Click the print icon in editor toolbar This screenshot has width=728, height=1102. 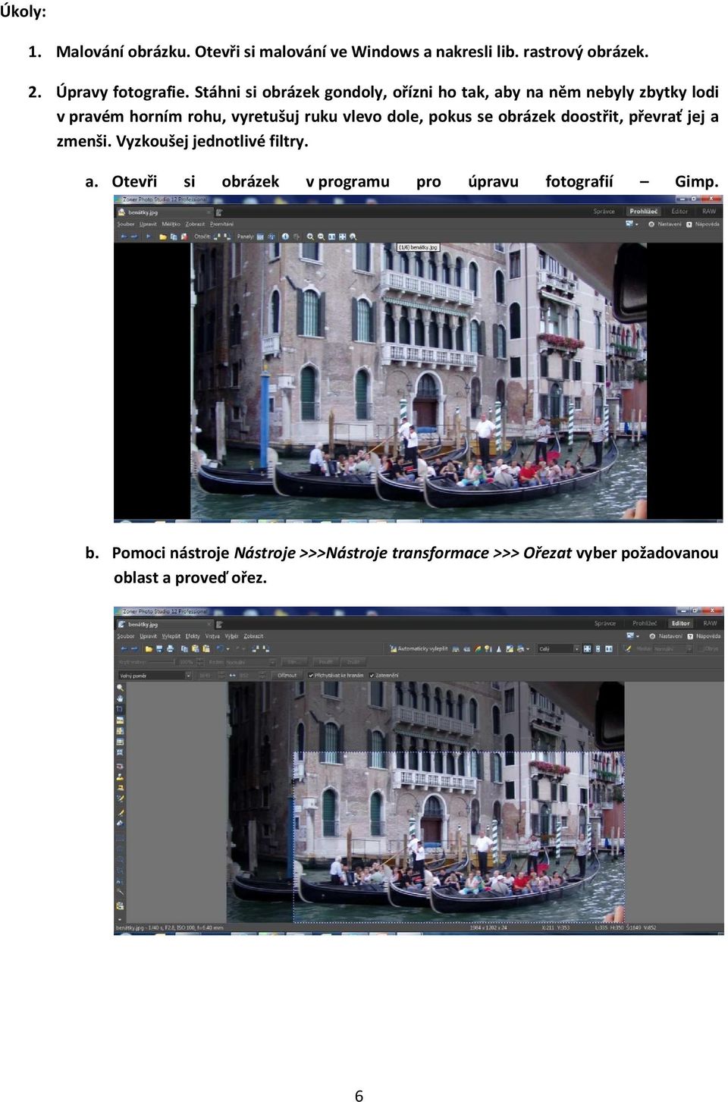[170, 648]
